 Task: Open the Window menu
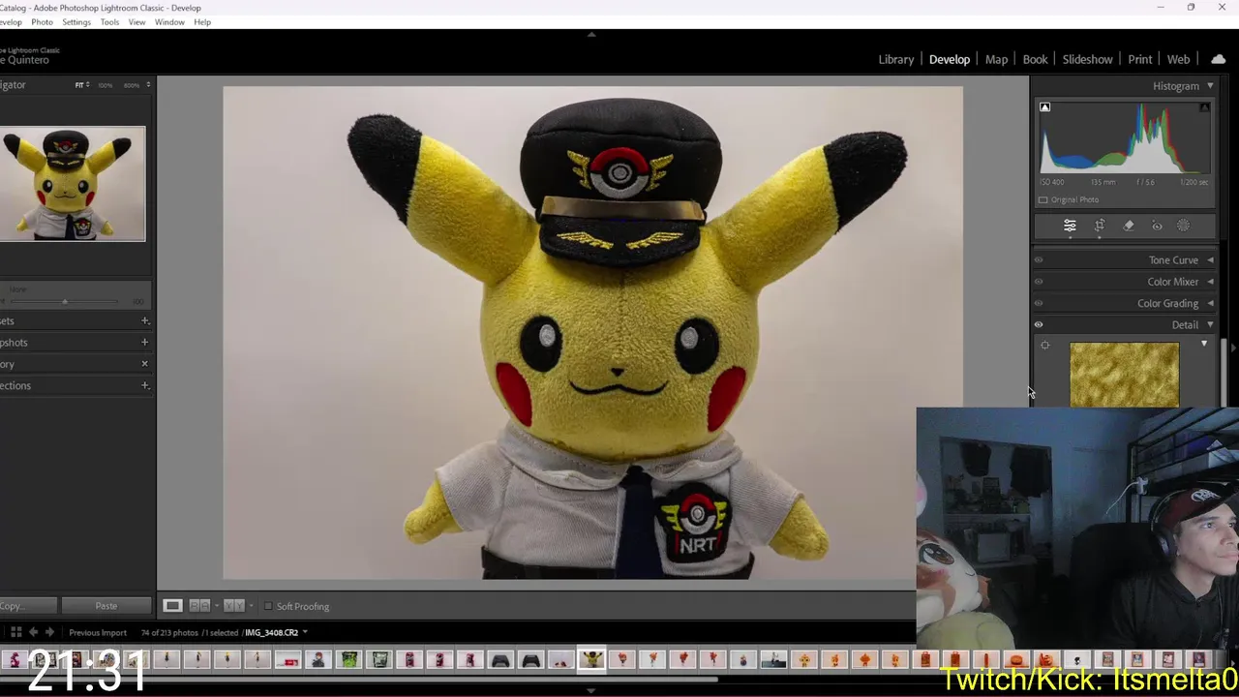pyautogui.click(x=169, y=21)
